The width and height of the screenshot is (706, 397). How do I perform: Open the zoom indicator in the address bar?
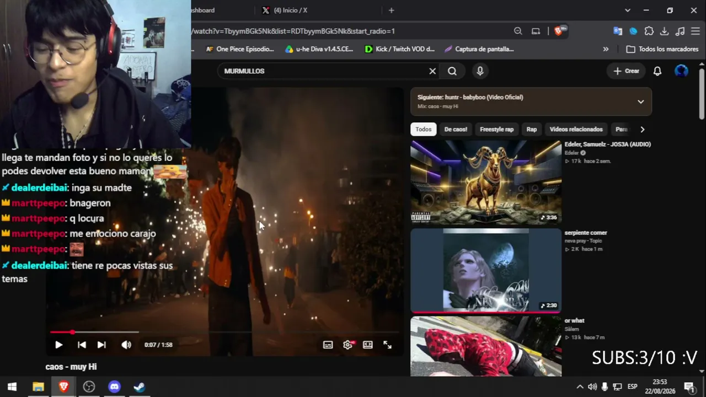click(518, 31)
